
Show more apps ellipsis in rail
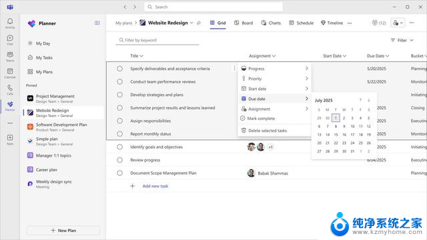(x=10, y=123)
